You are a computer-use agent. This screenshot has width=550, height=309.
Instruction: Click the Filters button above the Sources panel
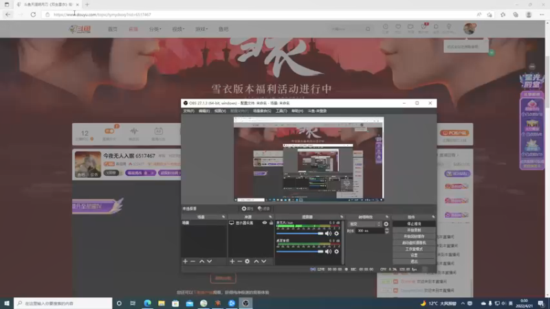tap(264, 209)
